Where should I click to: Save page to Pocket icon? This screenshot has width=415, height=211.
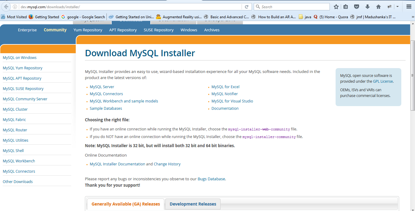tap(357, 7)
